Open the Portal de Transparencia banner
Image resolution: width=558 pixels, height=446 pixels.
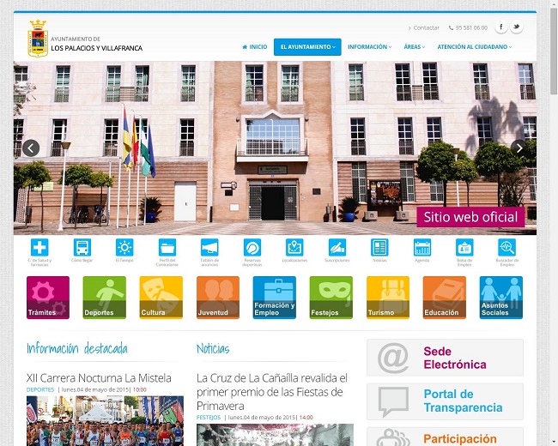445,401
